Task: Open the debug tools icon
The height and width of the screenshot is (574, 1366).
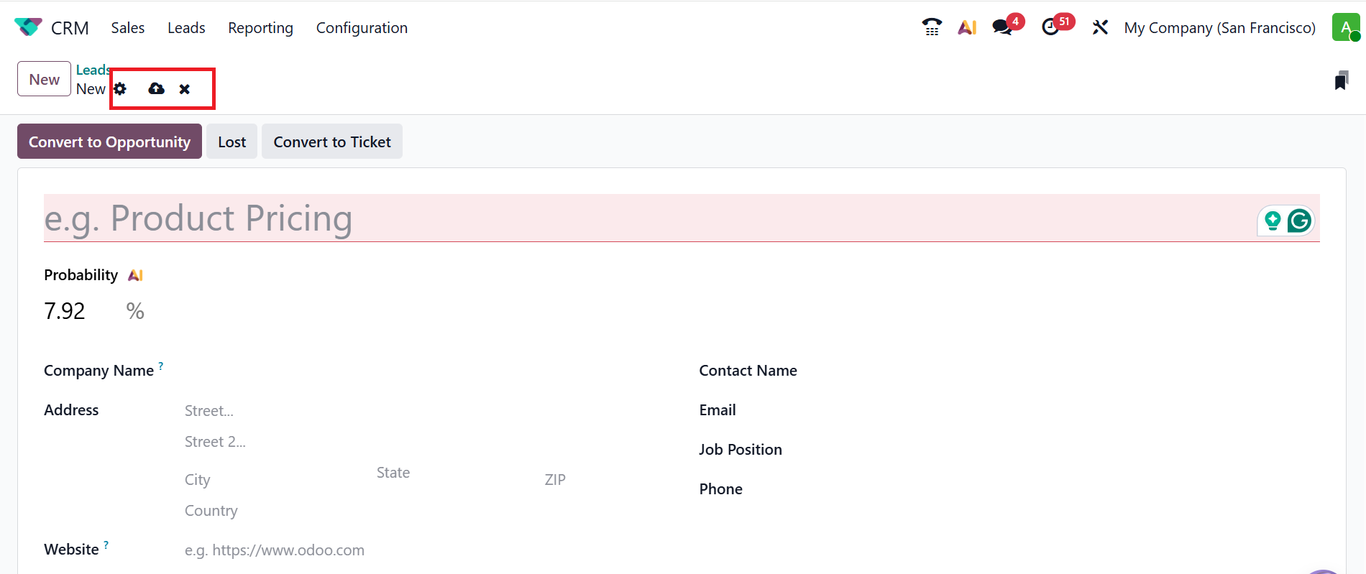Action: pyautogui.click(x=1100, y=27)
